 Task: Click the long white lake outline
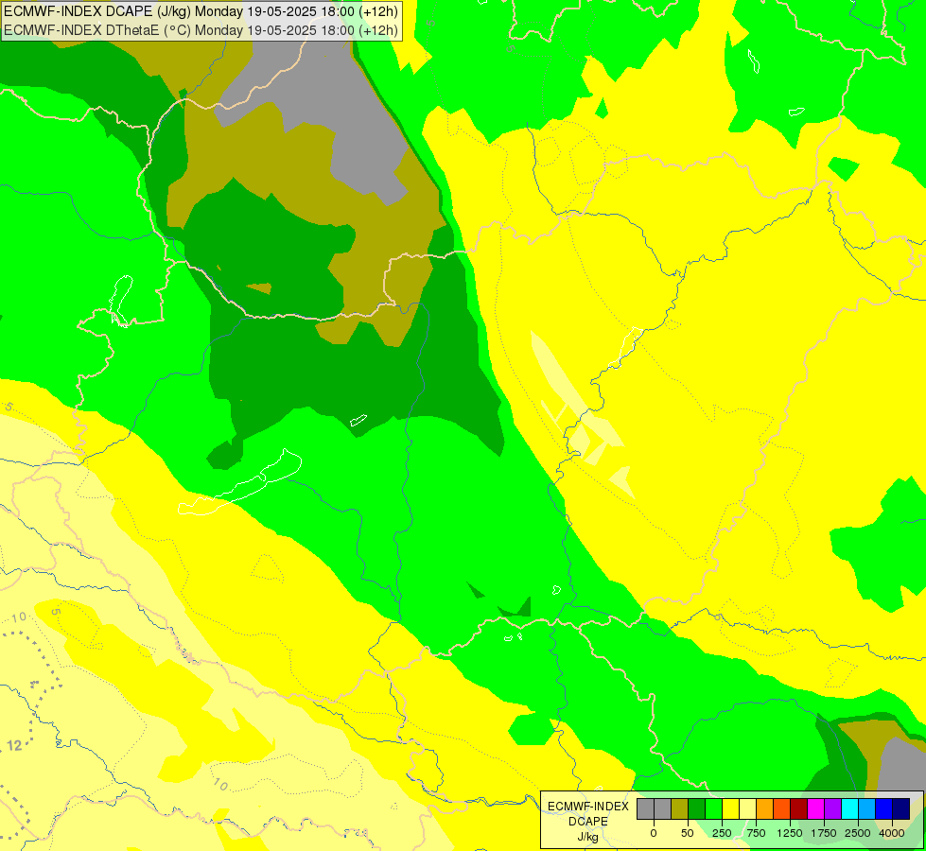coord(239,482)
